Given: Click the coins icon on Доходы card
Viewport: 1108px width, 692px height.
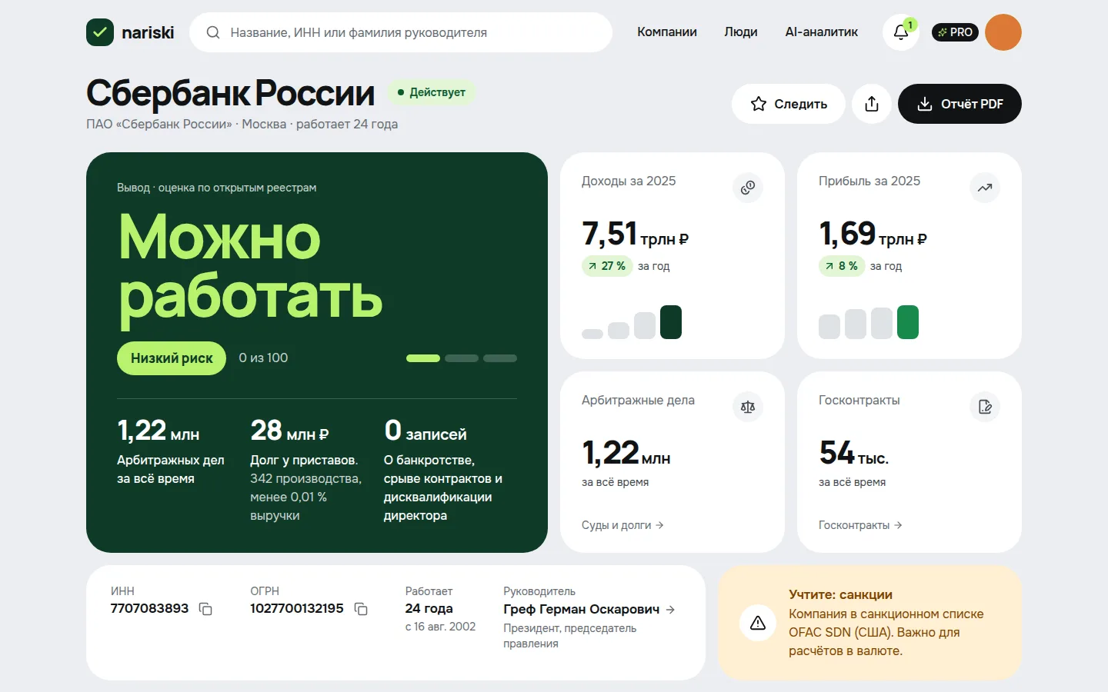Looking at the screenshot, I should pos(748,188).
